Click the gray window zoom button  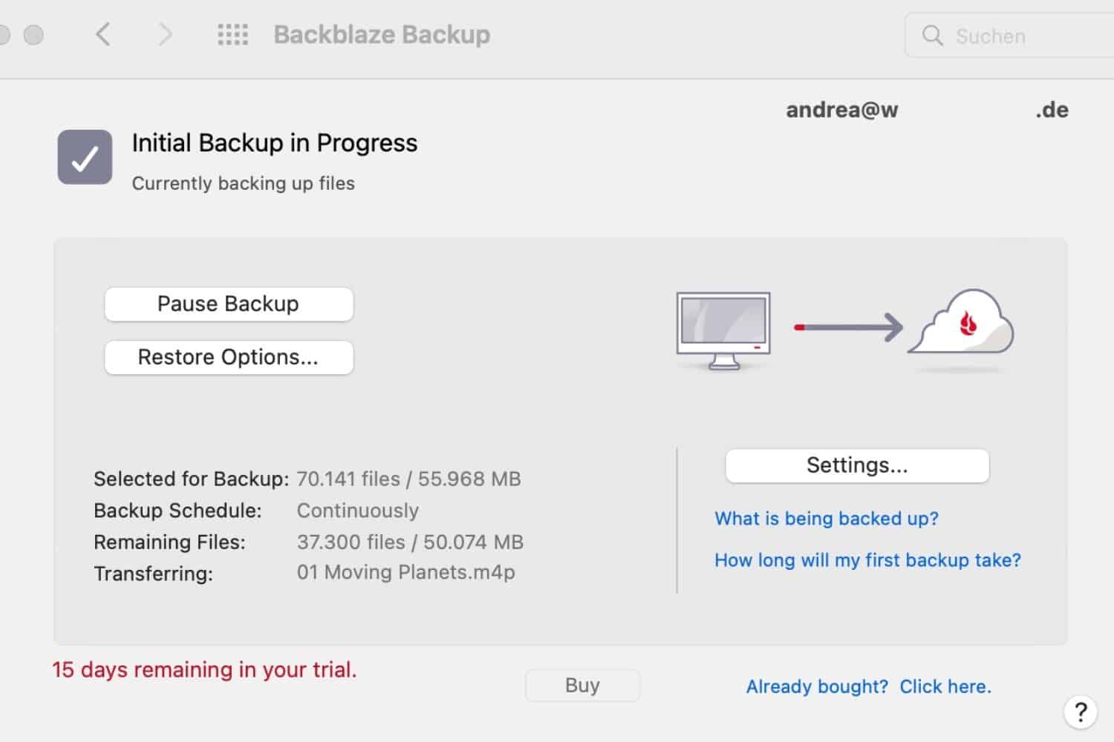point(33,35)
